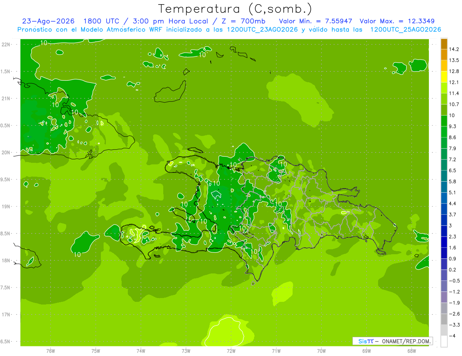Click "Valor Min. = 7.55947" text
The height and width of the screenshot is (356, 462).
316,21
